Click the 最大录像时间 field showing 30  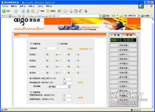pyautogui.click(x=67, y=79)
